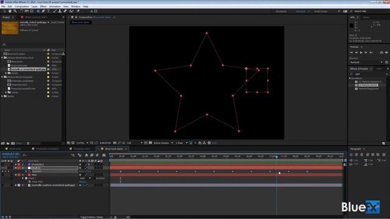Expand the Particles layer properties
This screenshot has width=390, height=219.
[16, 164]
